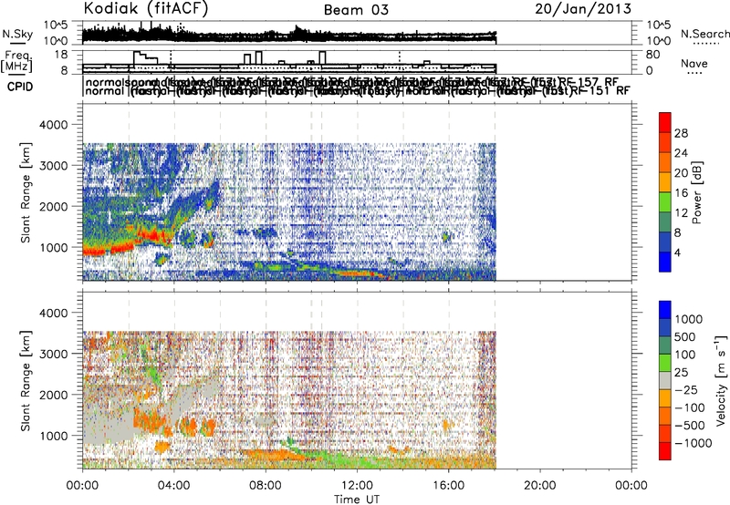The image size is (730, 505).
Task: Click the 80 Nave axis value
Action: [x=652, y=55]
